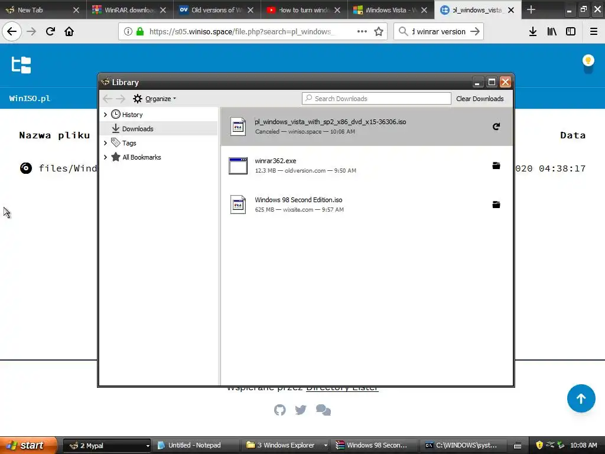Expand the Tags tree node
This screenshot has width=605, height=454.
coord(105,143)
